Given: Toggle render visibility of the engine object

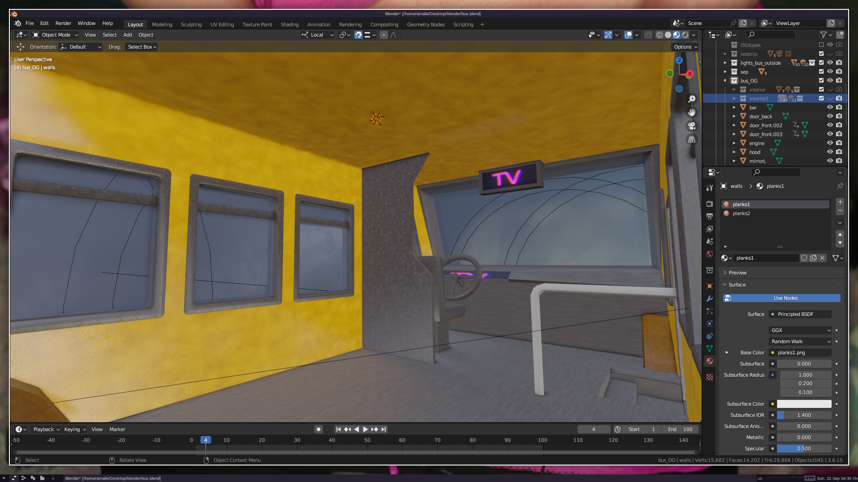Looking at the screenshot, I should [839, 143].
